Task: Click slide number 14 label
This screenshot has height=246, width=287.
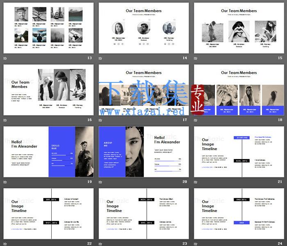Action: pos(185,58)
